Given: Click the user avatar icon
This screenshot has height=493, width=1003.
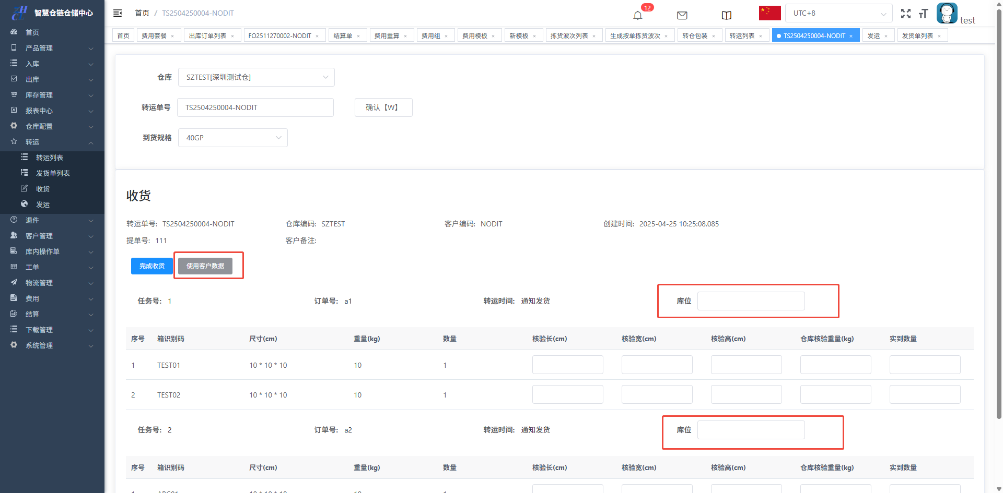Looking at the screenshot, I should pyautogui.click(x=947, y=13).
